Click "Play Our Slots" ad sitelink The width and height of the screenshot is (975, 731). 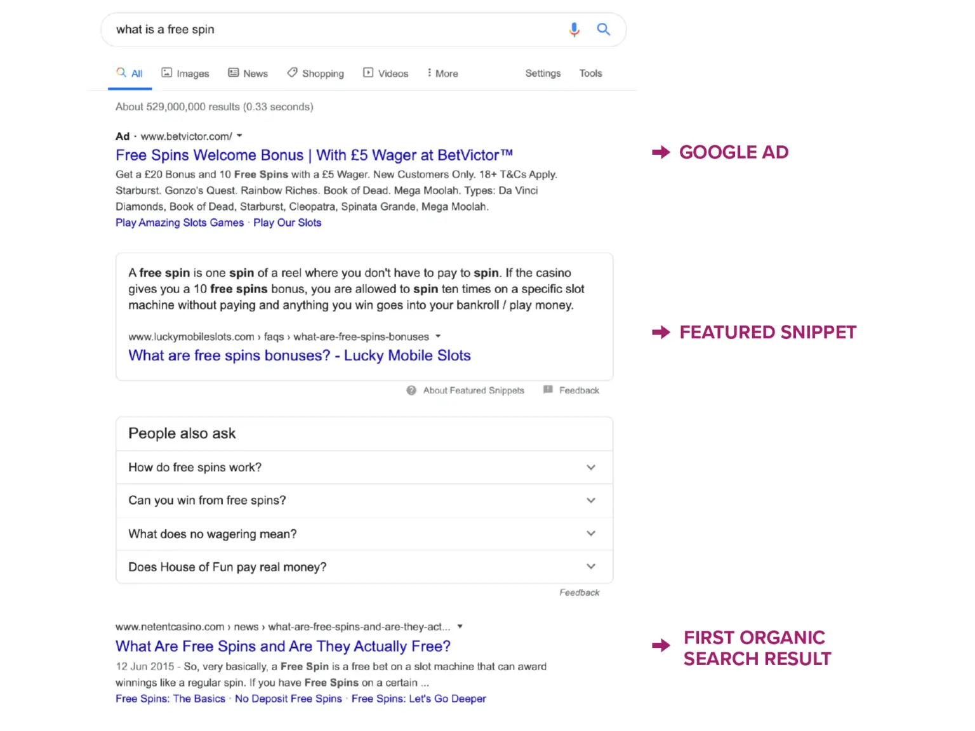click(x=288, y=223)
